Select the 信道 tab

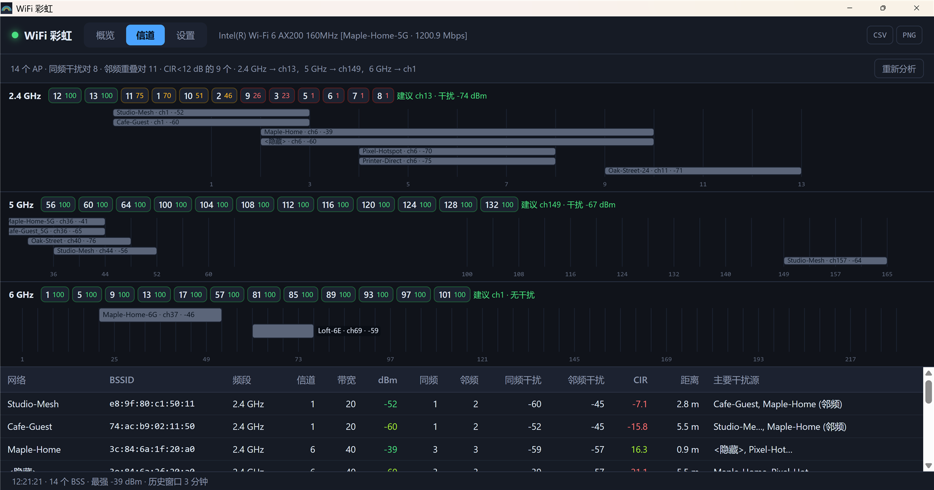click(x=145, y=35)
